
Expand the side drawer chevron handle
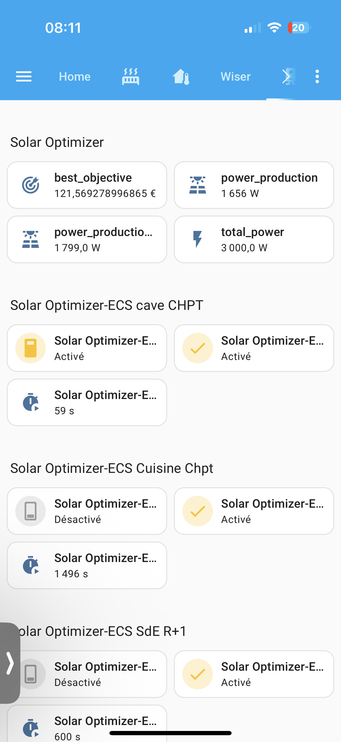pos(10,663)
